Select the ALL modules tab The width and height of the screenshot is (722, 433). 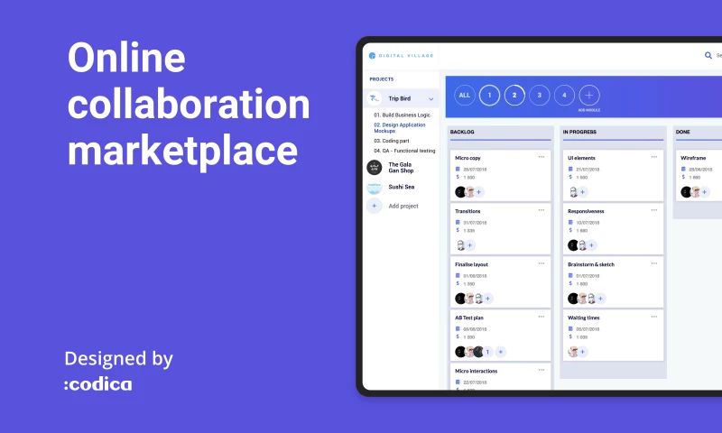[465, 96]
